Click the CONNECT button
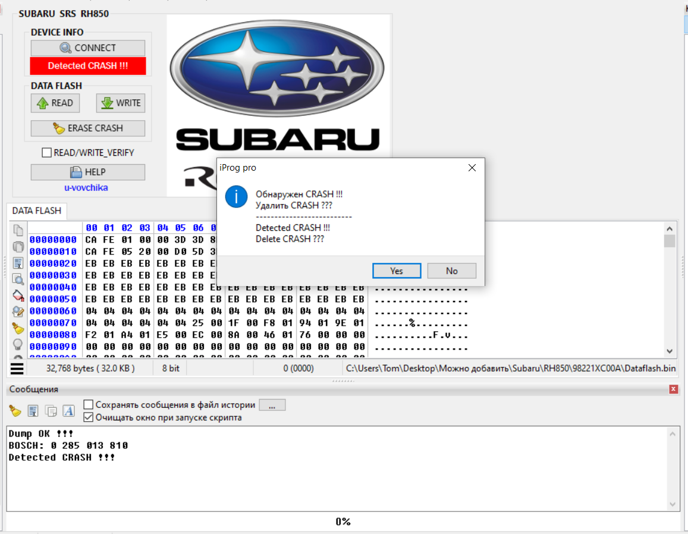 coord(88,48)
